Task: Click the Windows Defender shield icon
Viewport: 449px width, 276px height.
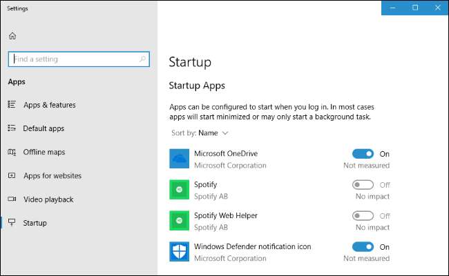Action: 179,251
